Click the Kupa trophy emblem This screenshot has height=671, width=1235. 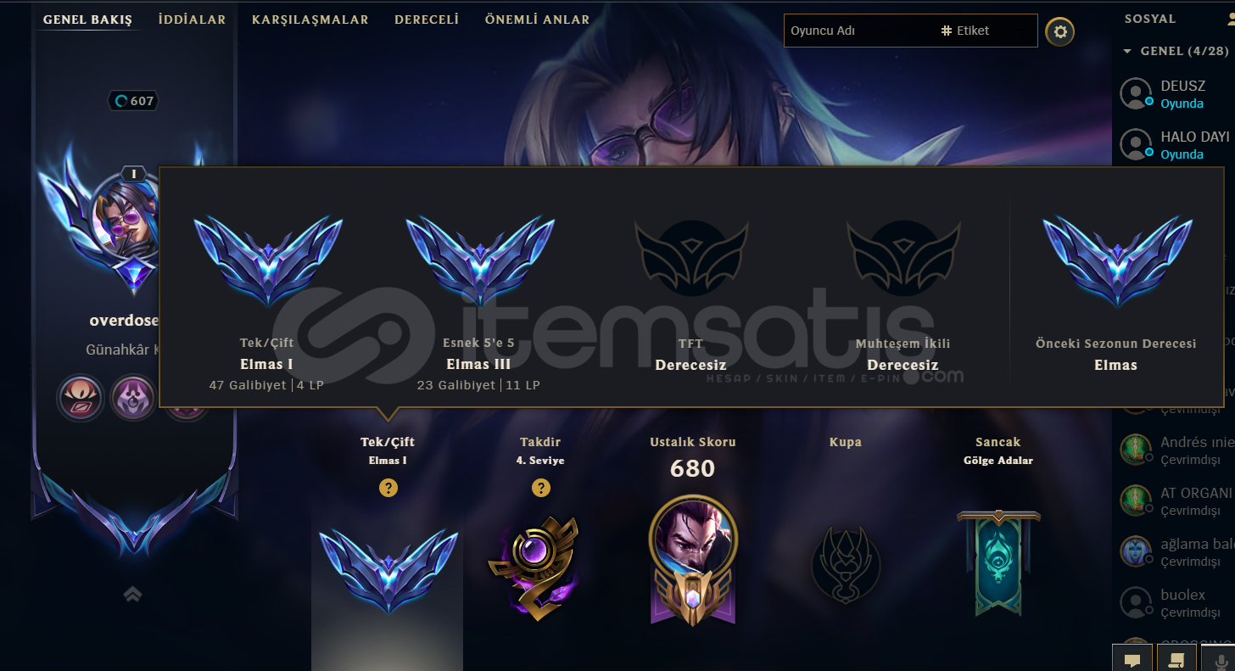click(x=845, y=563)
